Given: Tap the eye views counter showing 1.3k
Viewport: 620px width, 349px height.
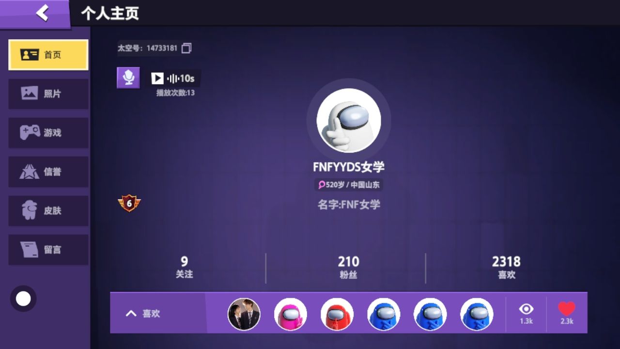Looking at the screenshot, I should [526, 313].
